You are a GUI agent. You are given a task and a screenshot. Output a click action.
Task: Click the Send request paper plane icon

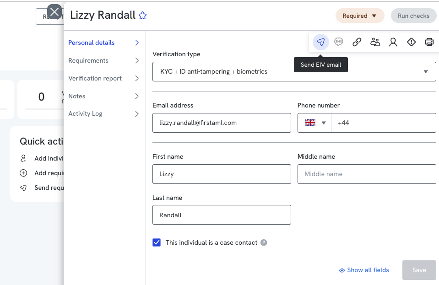point(23,188)
